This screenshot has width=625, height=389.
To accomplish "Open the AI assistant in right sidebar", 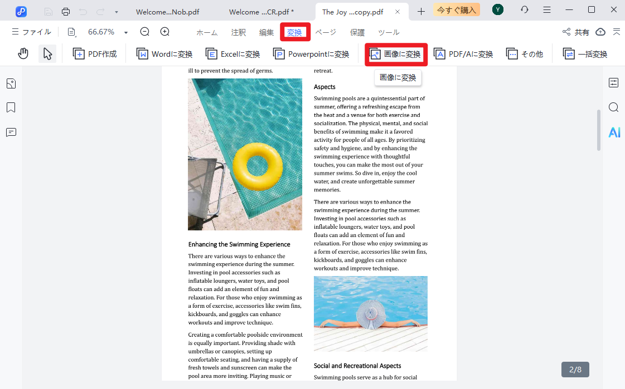I will [614, 132].
